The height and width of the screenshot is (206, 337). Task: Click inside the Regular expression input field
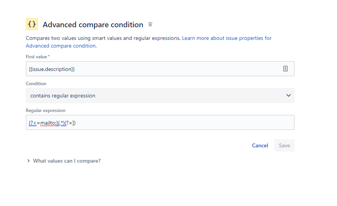click(173, 123)
